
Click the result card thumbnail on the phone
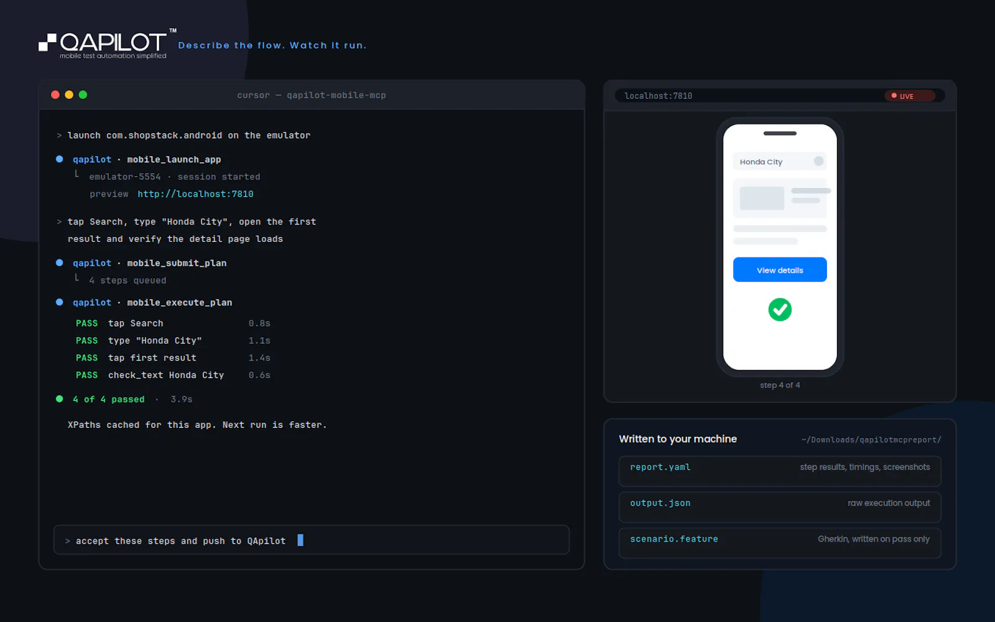[x=762, y=198]
